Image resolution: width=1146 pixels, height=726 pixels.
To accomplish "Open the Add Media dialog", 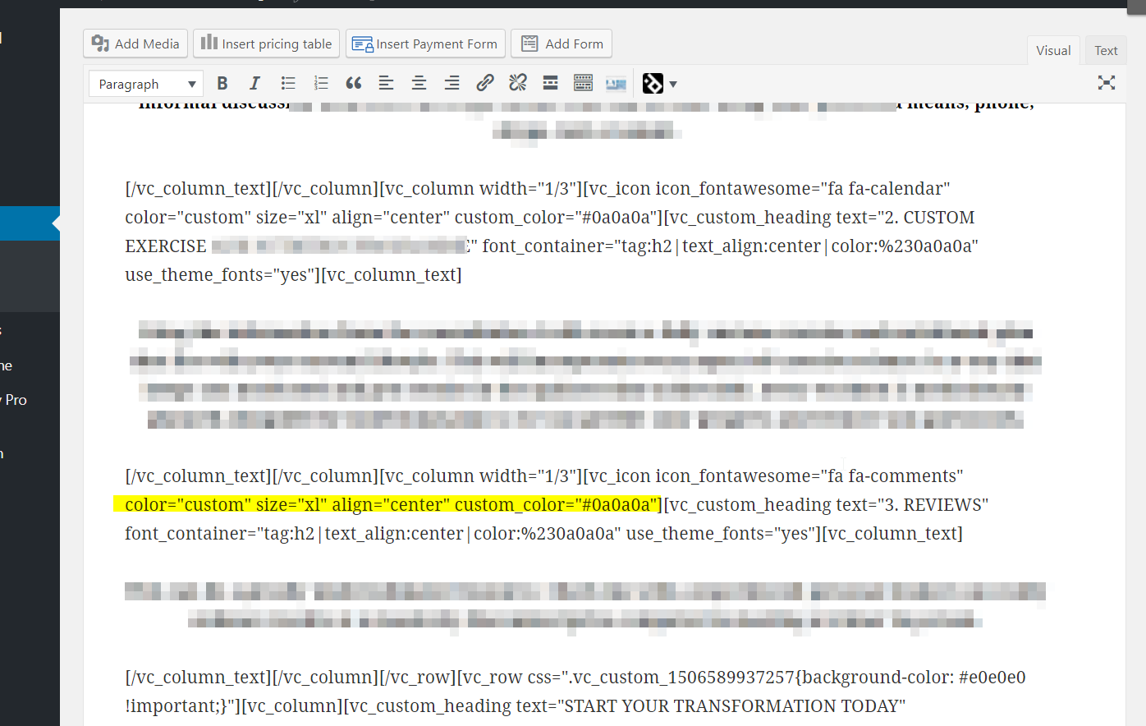I will coord(135,43).
